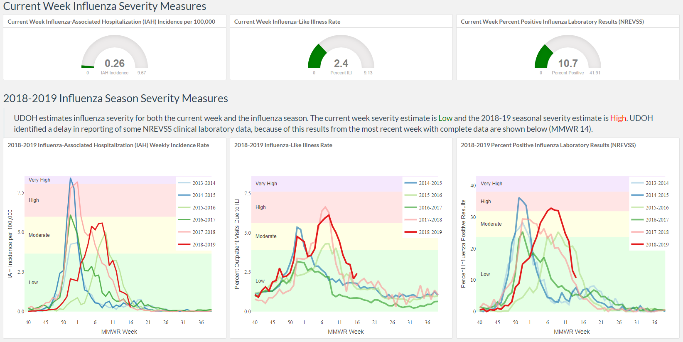Click 'MMWR Week' axis title under Influenza-Like Illness Rate chart

click(346, 332)
